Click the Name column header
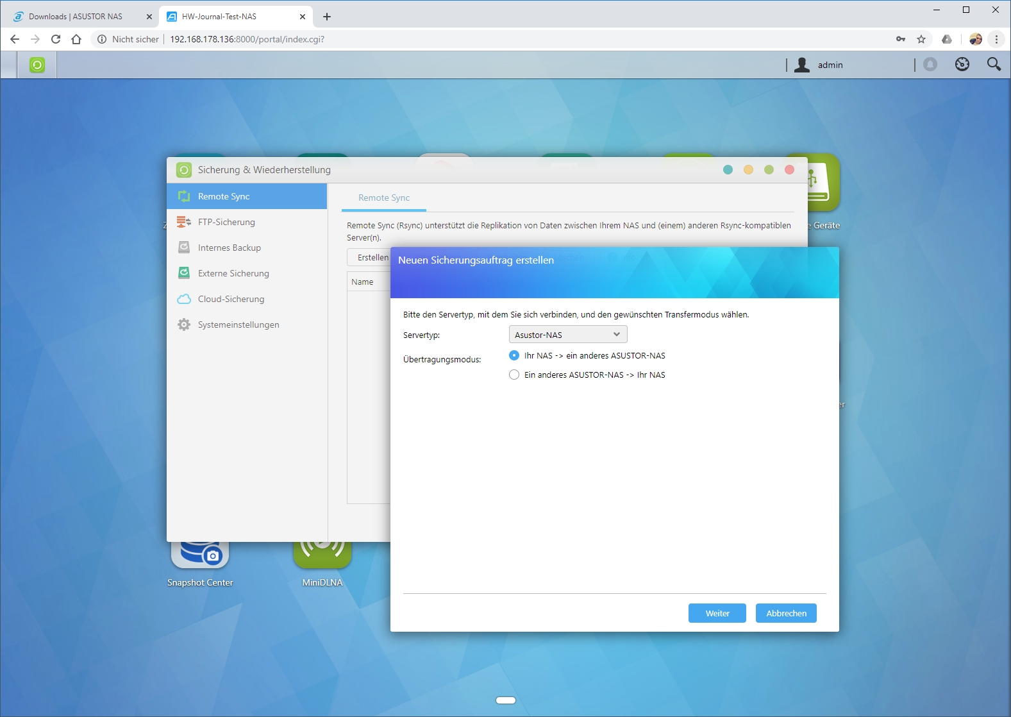1011x717 pixels. 369,282
